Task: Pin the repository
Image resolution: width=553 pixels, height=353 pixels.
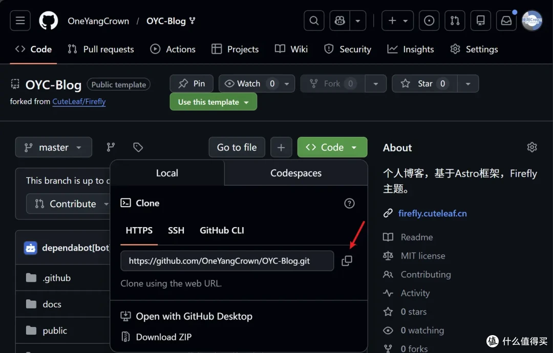Action: pos(192,84)
